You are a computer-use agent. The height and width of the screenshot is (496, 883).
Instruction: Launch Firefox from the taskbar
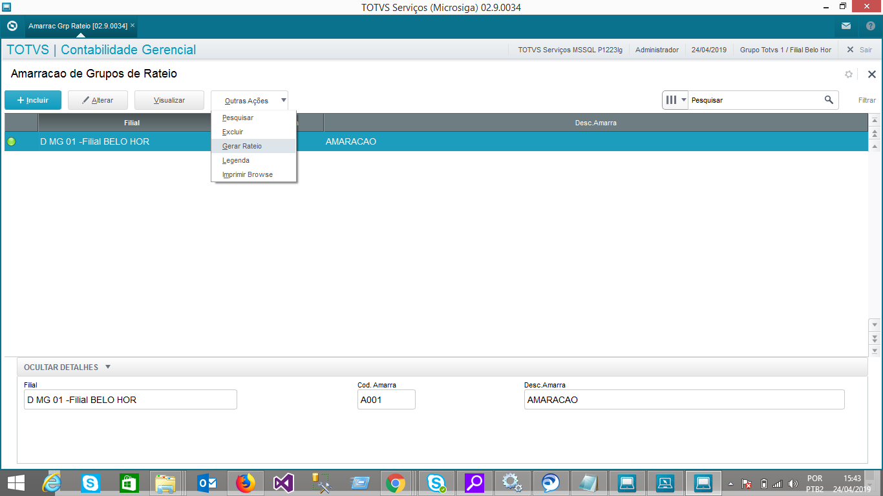coord(246,483)
